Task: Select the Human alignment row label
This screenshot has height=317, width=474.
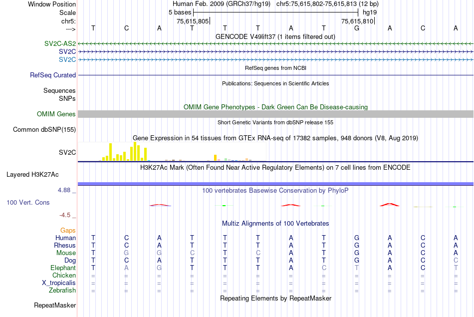Action: (65, 238)
